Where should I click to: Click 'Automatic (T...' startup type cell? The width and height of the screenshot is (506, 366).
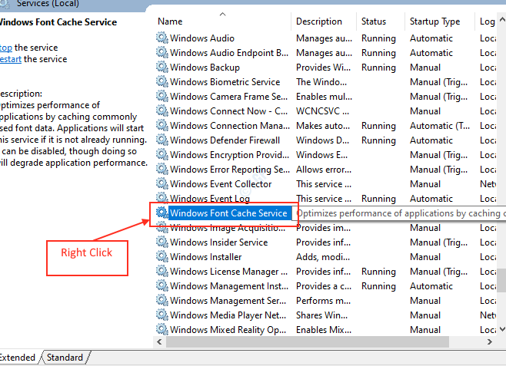click(x=440, y=126)
